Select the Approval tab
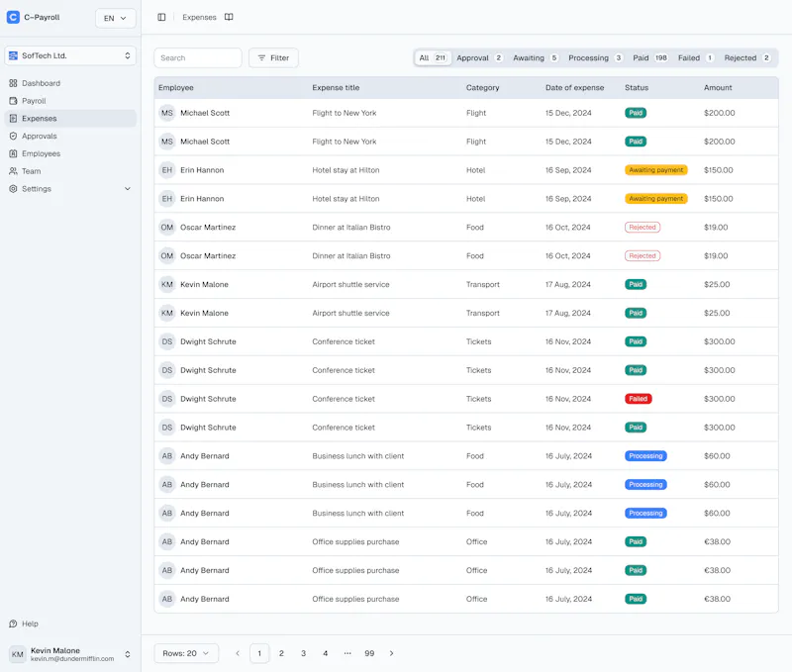The height and width of the screenshot is (672, 792). 479,58
